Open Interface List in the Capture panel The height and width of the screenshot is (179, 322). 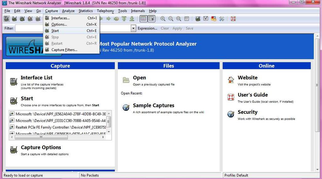point(36,78)
